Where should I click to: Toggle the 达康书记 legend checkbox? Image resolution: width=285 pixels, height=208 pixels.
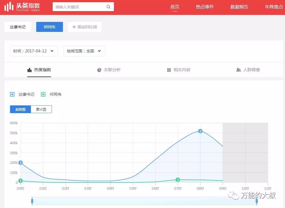click(x=12, y=94)
